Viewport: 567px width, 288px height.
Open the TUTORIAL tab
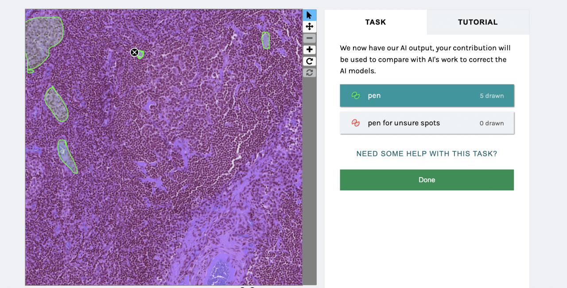pyautogui.click(x=478, y=22)
